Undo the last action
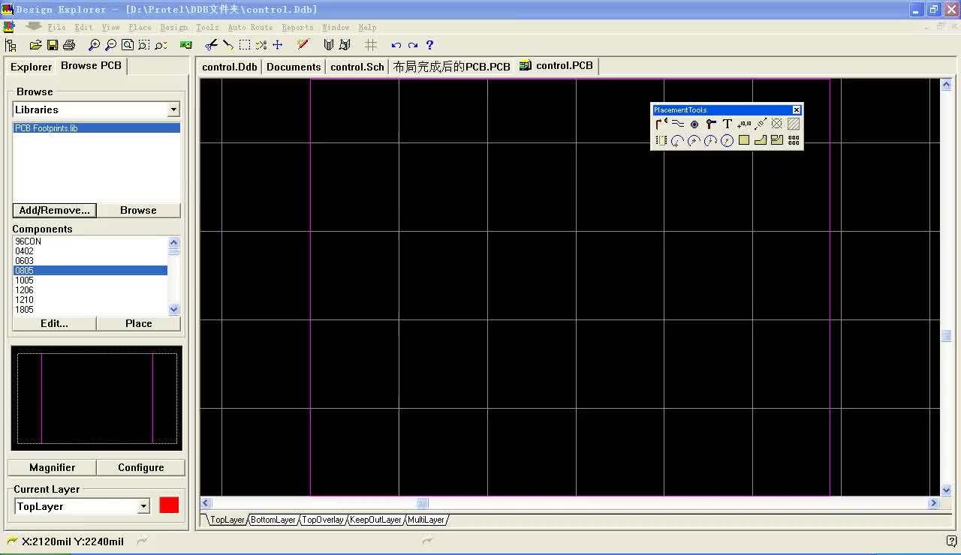Image resolution: width=961 pixels, height=555 pixels. [396, 45]
